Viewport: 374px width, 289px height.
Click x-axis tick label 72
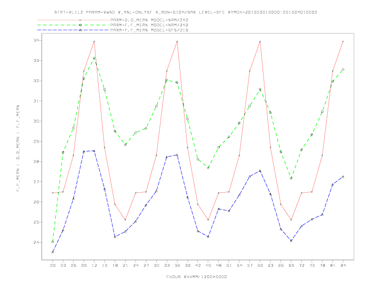[301, 265]
